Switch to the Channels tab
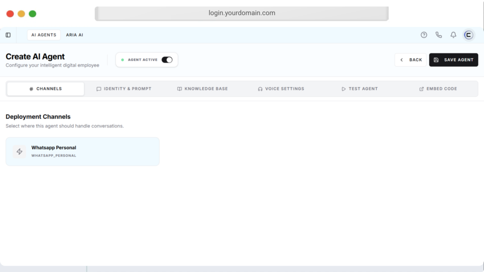484x272 pixels. tap(45, 89)
